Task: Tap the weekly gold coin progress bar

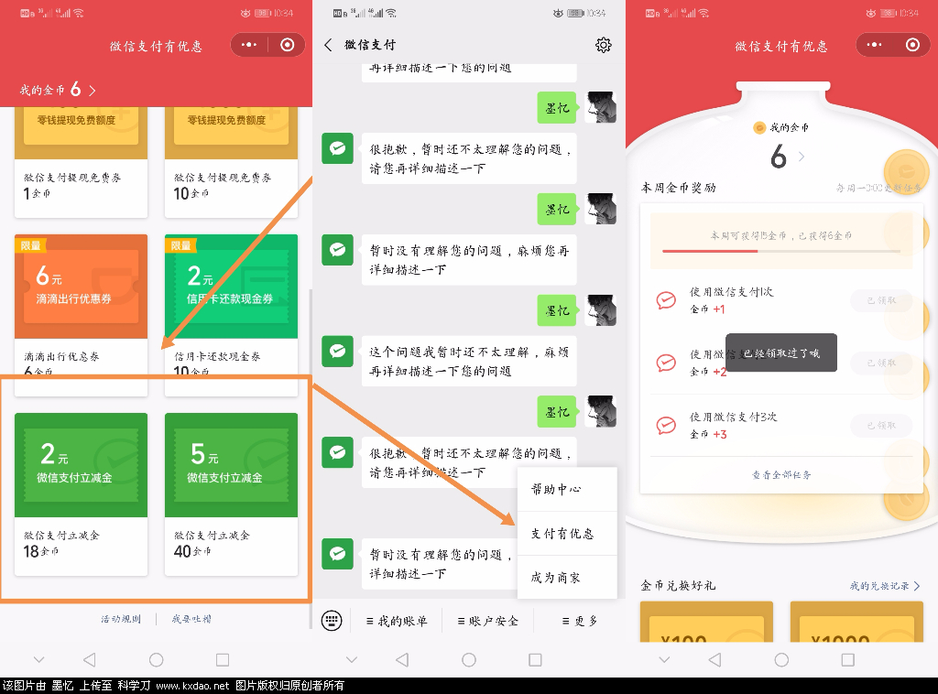Action: [x=780, y=251]
